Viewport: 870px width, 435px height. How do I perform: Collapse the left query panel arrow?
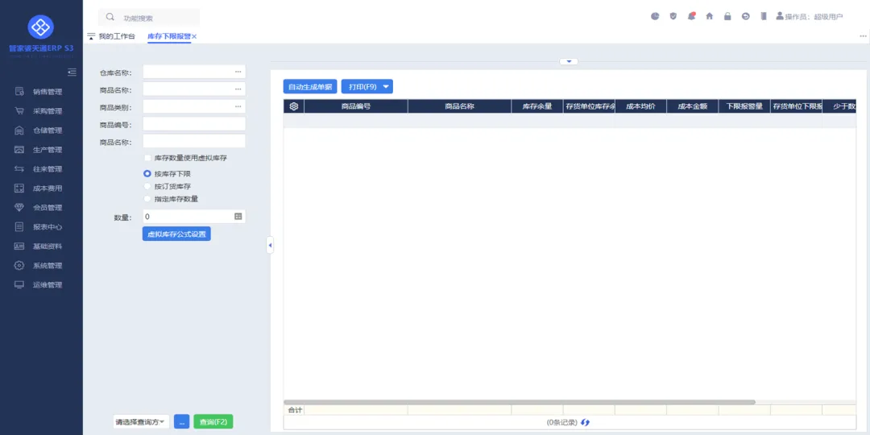click(x=270, y=245)
